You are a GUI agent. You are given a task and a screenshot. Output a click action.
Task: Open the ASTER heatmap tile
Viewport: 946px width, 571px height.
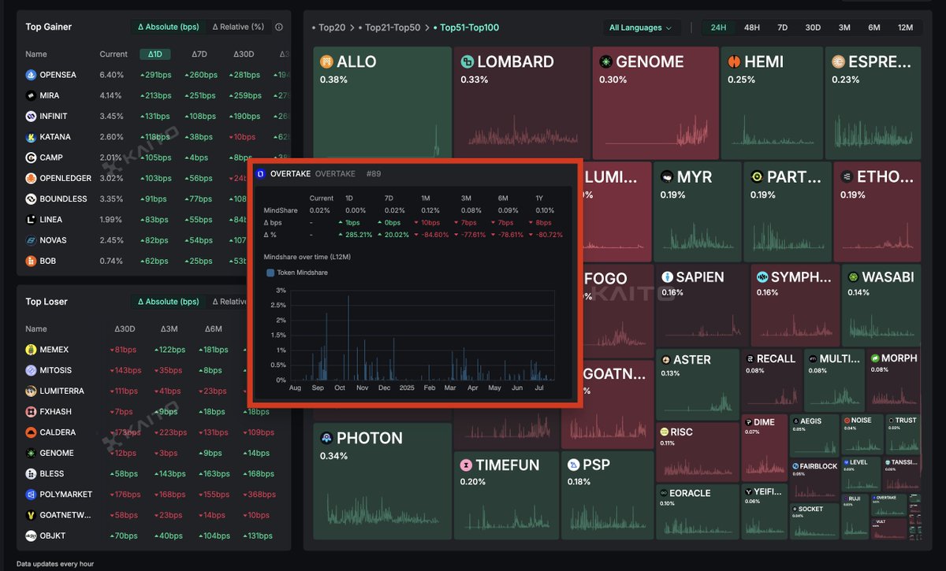[698, 384]
